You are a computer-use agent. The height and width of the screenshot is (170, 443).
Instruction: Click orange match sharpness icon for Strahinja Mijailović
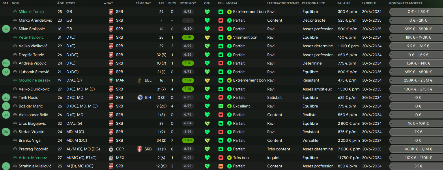click(x=221, y=166)
